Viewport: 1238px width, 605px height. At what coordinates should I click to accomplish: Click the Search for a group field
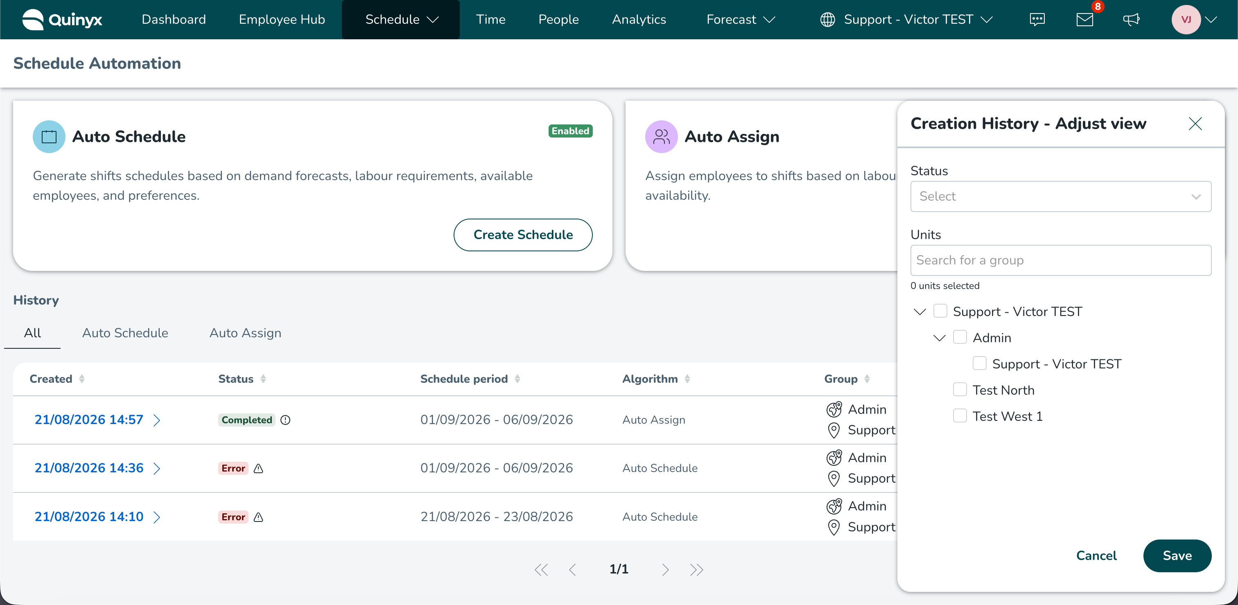click(x=1061, y=260)
